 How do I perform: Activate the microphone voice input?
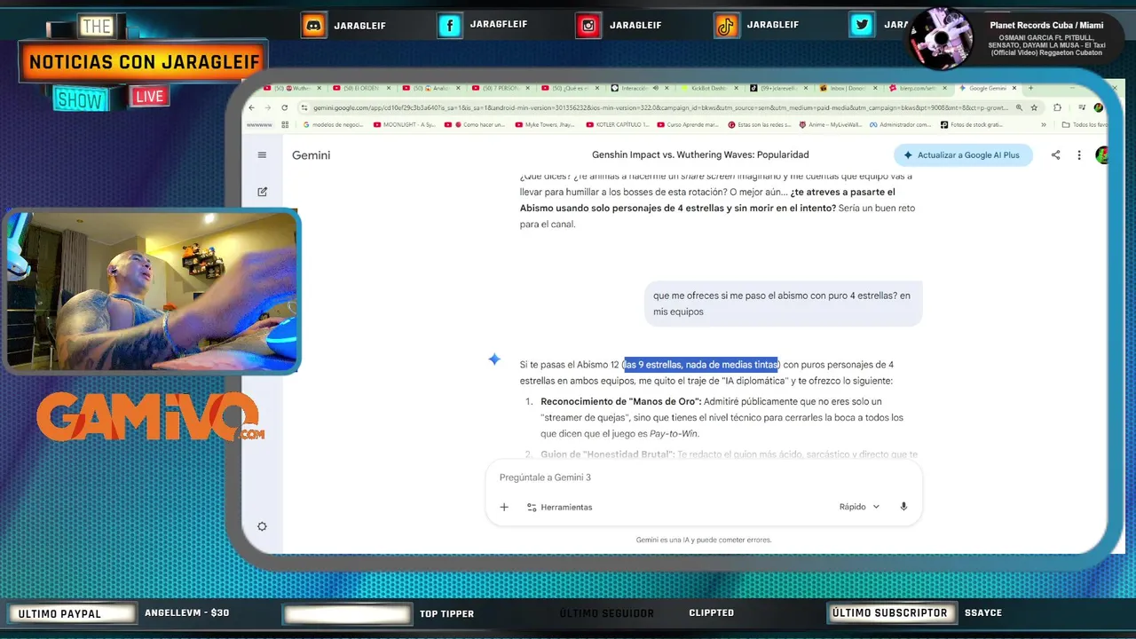pyautogui.click(x=903, y=507)
